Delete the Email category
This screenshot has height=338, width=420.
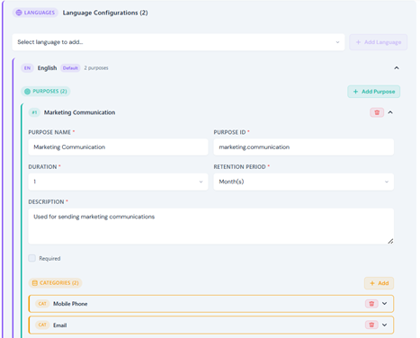click(x=371, y=325)
